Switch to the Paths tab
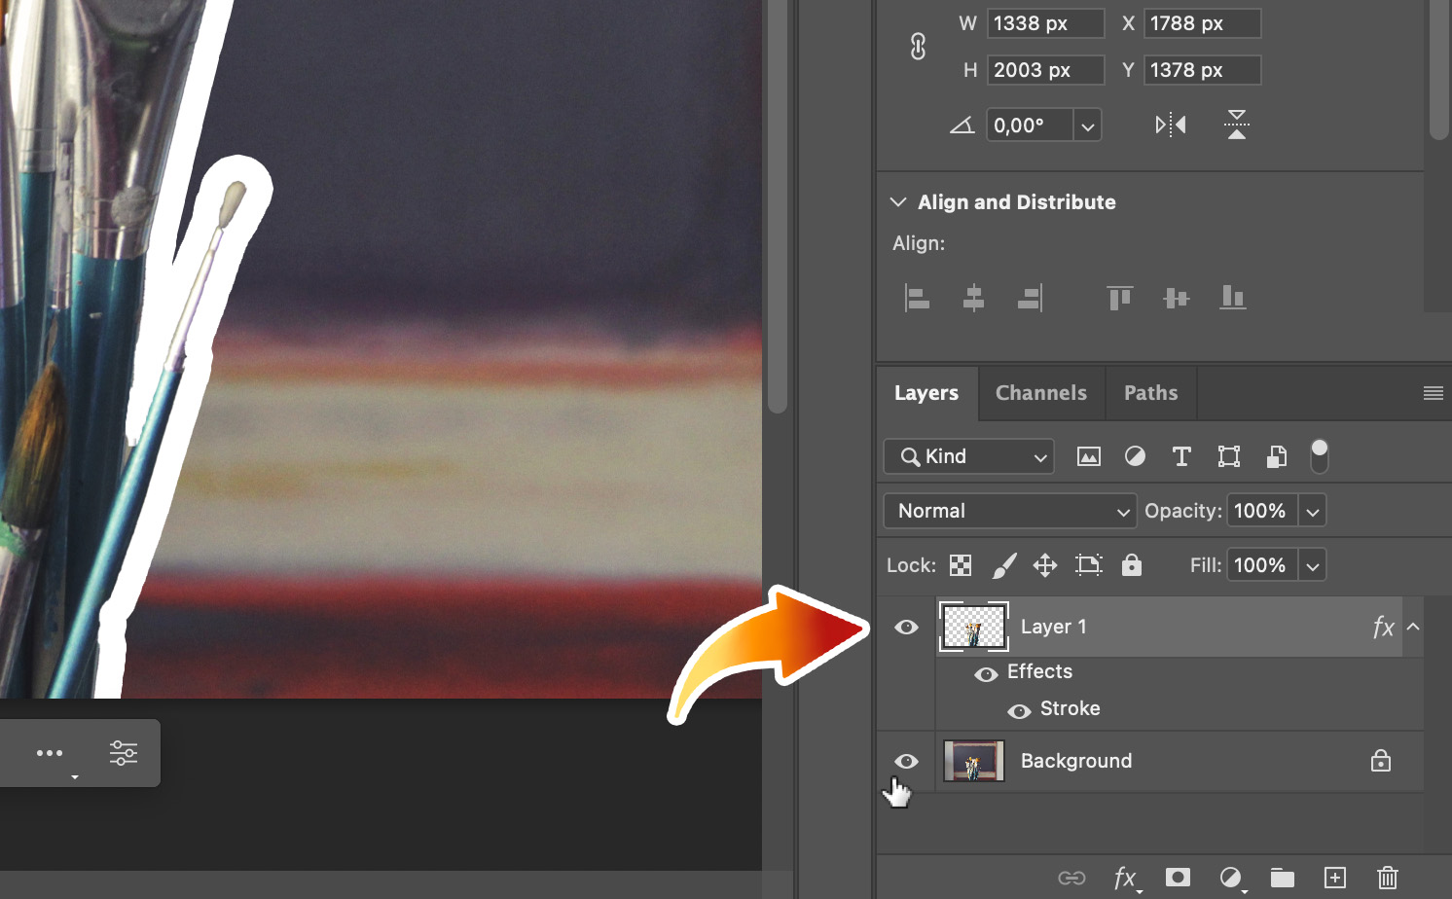This screenshot has height=899, width=1452. click(1150, 392)
